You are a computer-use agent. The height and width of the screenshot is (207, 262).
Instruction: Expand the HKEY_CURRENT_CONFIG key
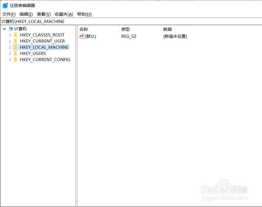pos(10,60)
